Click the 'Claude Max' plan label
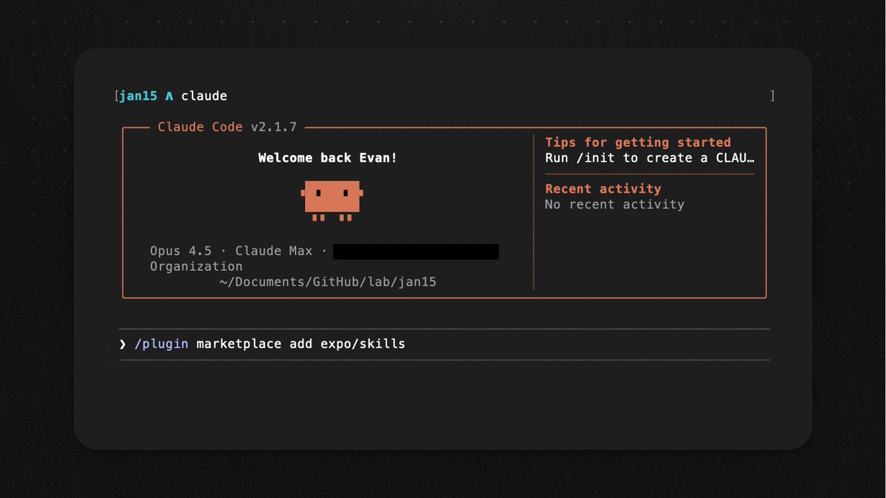Screen dimensions: 886x498 [x=274, y=252]
